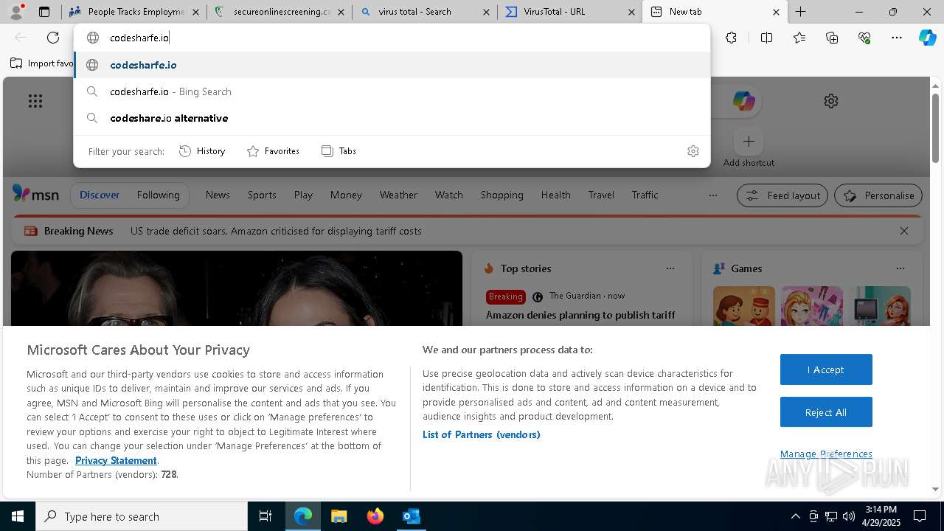Image resolution: width=944 pixels, height=531 pixels.
Task: Open the volume tray icon
Action: pyautogui.click(x=849, y=516)
